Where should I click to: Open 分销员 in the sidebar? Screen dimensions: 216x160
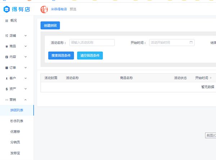15,142
